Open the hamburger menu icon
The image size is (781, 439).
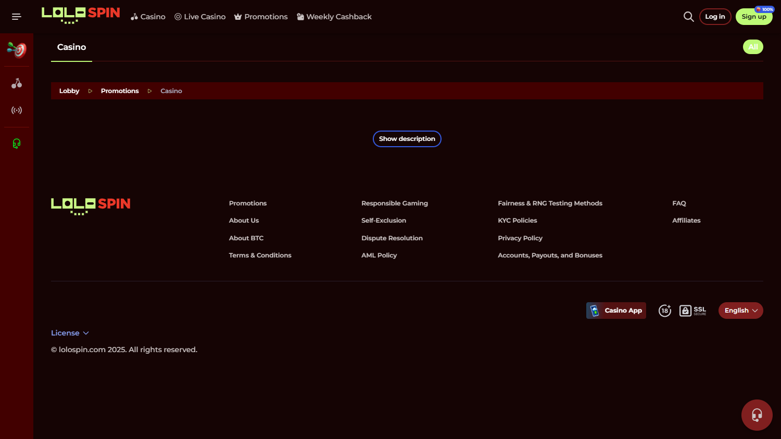coord(17,17)
